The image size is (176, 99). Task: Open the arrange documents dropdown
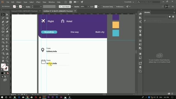[x=76, y=2]
